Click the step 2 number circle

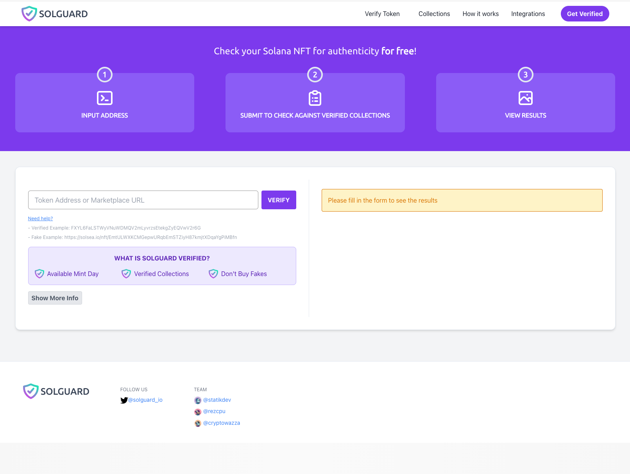coord(315,75)
